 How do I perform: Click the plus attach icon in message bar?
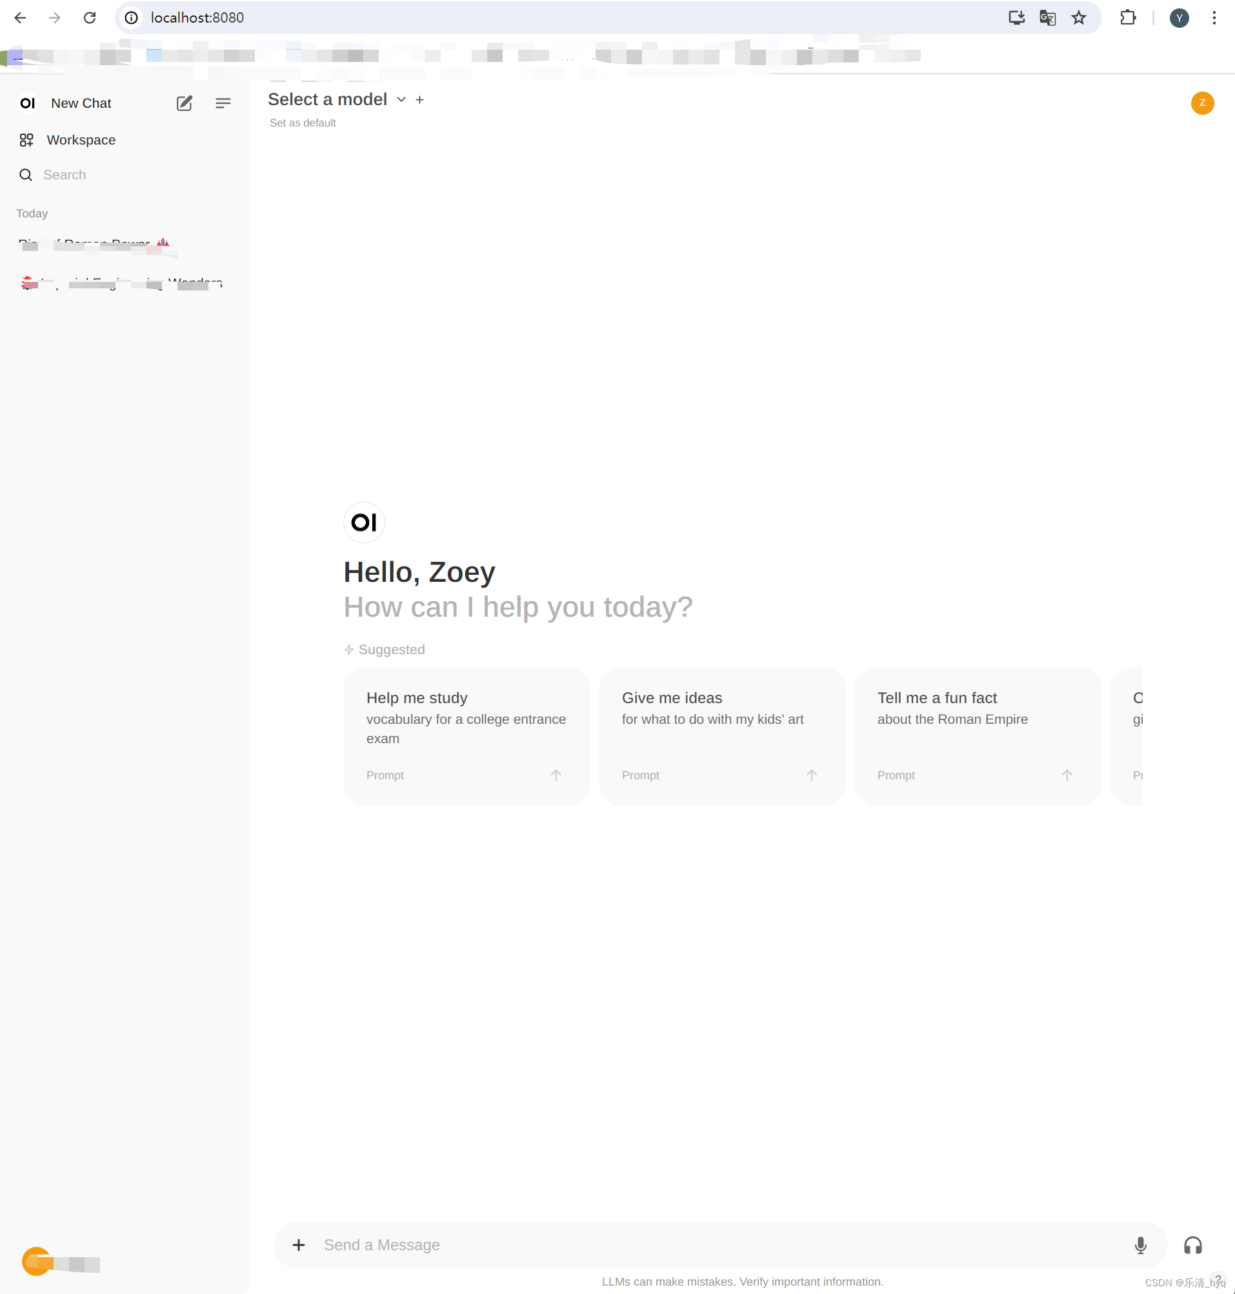pos(299,1244)
